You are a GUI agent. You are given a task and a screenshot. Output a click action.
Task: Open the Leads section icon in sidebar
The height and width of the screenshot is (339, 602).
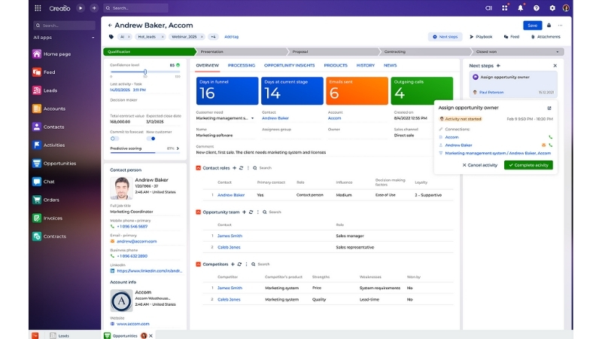(37, 90)
